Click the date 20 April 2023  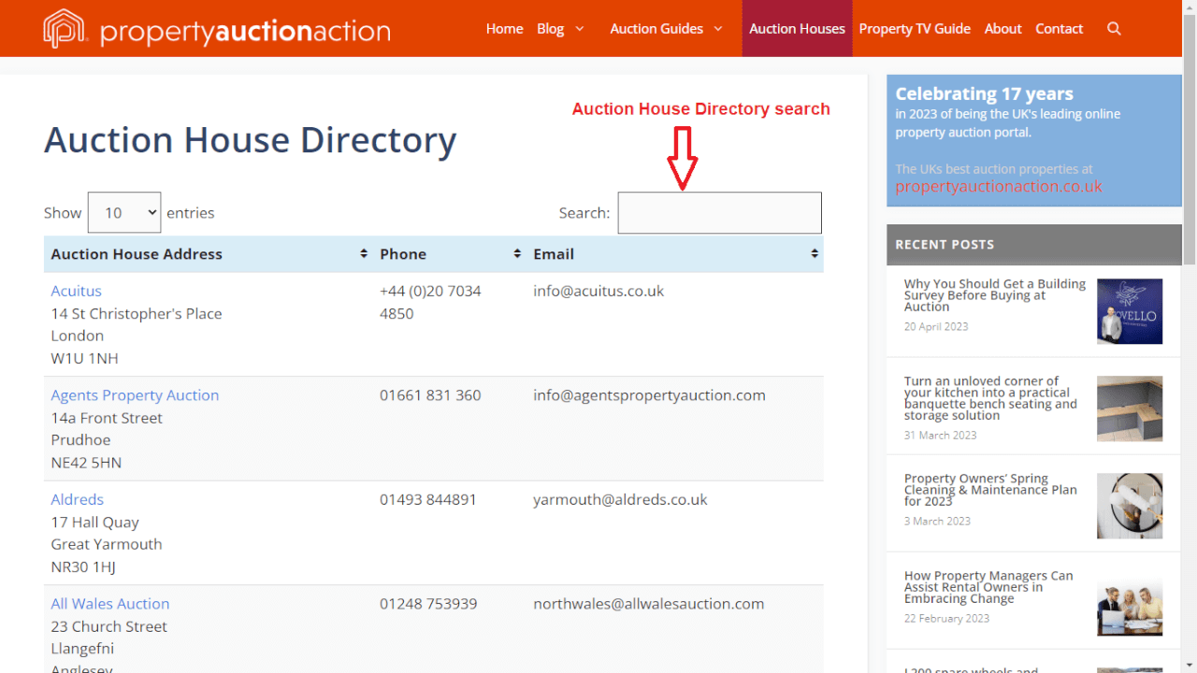(936, 326)
